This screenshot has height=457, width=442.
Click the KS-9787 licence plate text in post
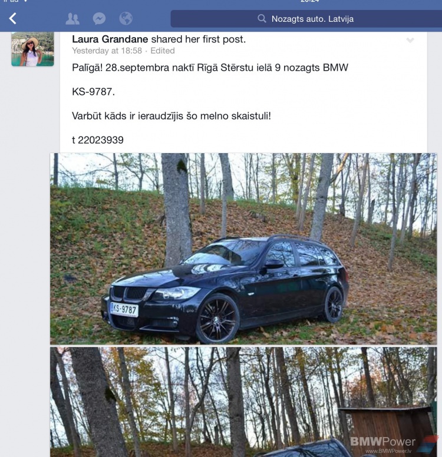pos(93,92)
